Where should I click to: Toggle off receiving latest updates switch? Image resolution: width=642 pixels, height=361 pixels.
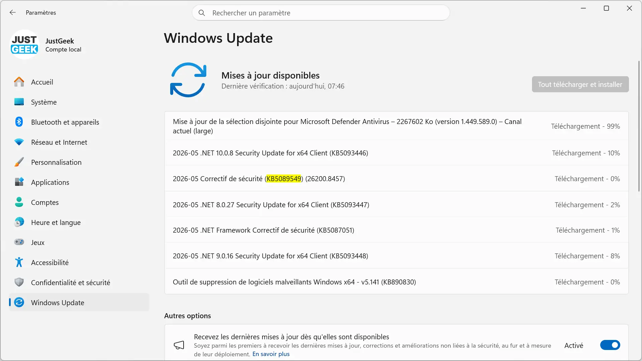coord(610,345)
